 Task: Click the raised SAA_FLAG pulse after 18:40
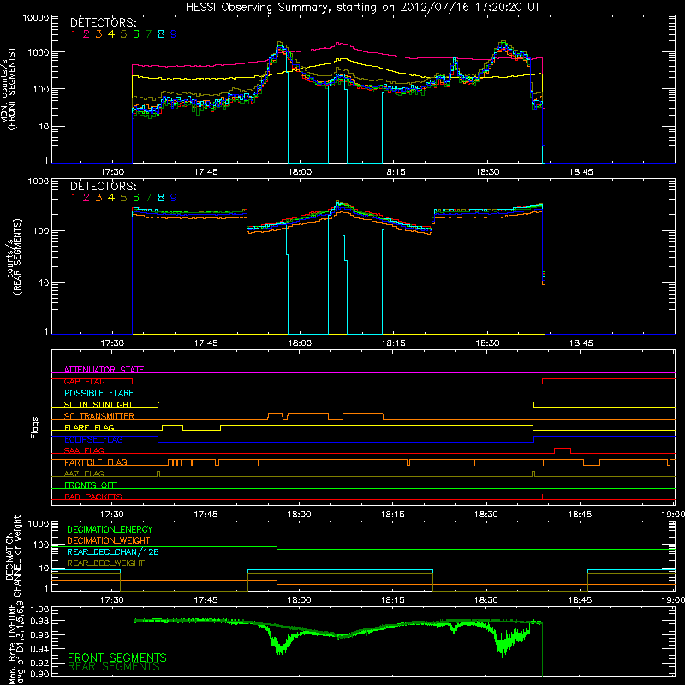tap(563, 450)
